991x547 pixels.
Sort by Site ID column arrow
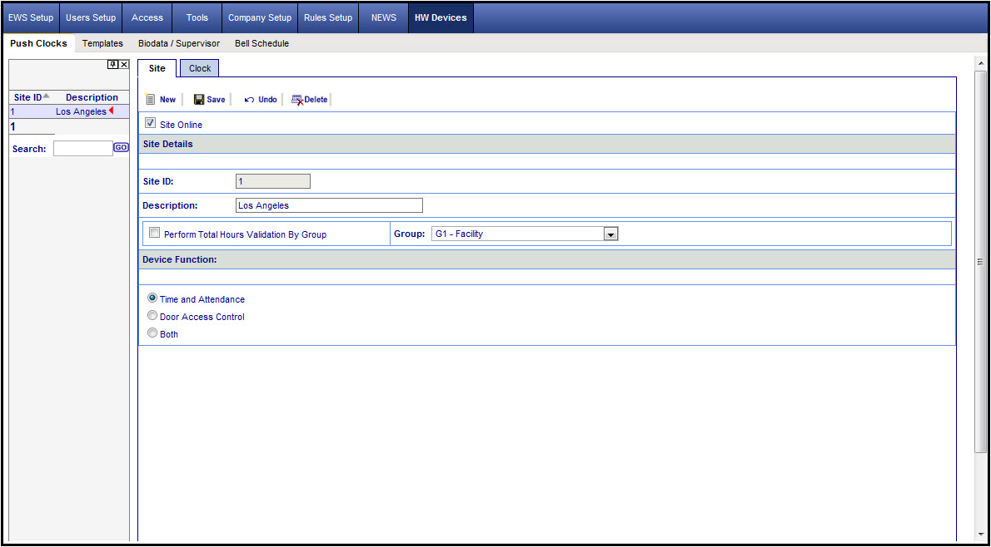(x=46, y=96)
